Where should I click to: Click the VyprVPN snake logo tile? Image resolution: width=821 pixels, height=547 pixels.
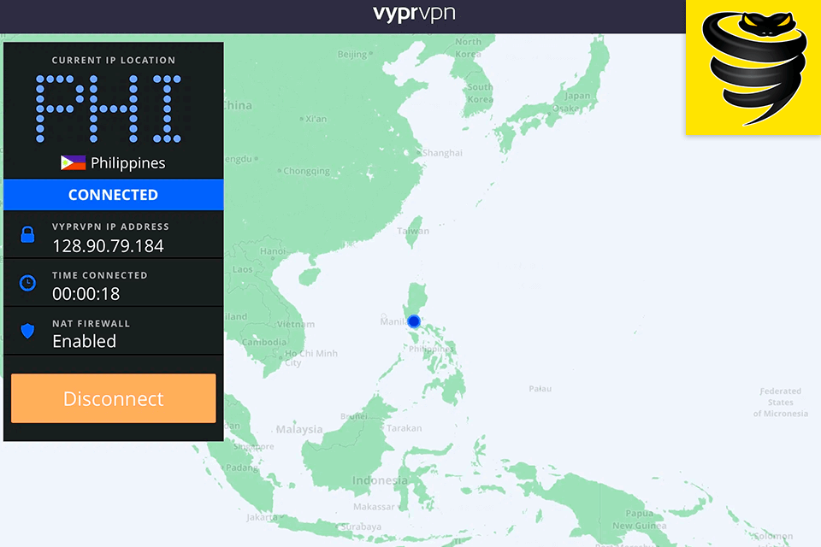pyautogui.click(x=753, y=68)
